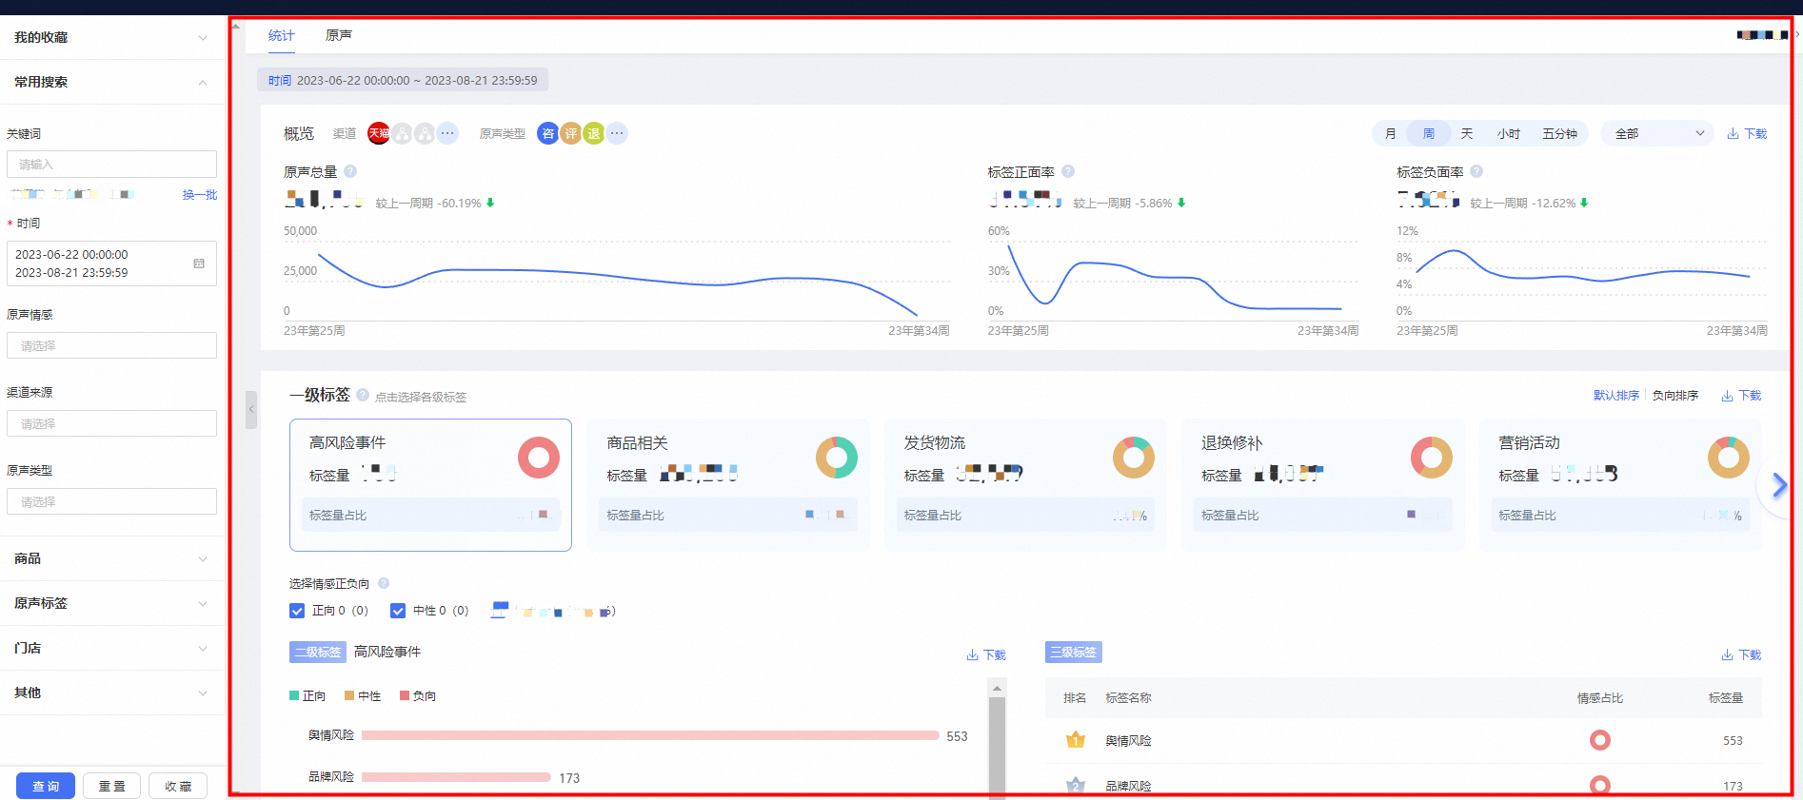Select the 天猫 channel icon
Viewport: 1803px width, 800px height.
point(379,134)
